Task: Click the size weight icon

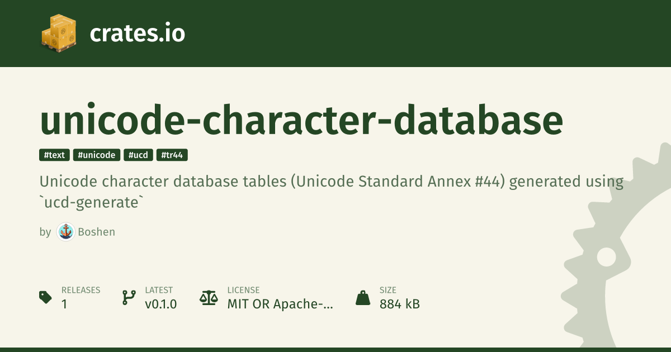Action: [363, 297]
